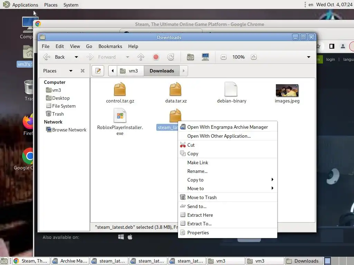The width and height of the screenshot is (354, 265).
Task: Open Browse Network in sidebar
Action: tap(66, 130)
